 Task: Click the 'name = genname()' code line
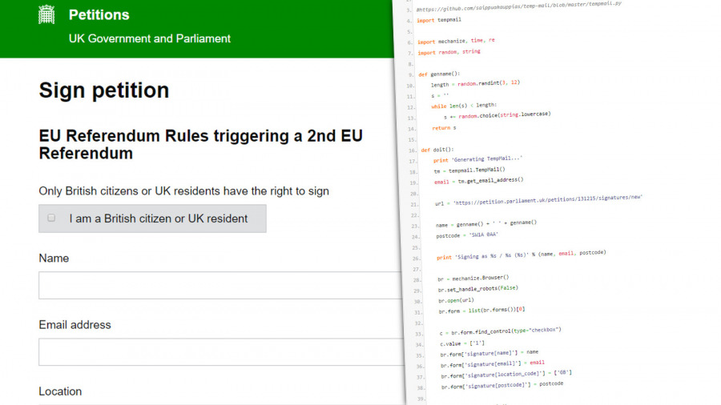click(x=486, y=223)
